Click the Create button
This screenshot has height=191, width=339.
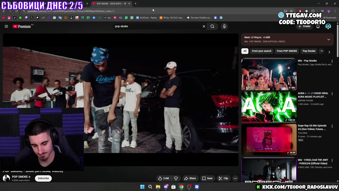coord(304,26)
